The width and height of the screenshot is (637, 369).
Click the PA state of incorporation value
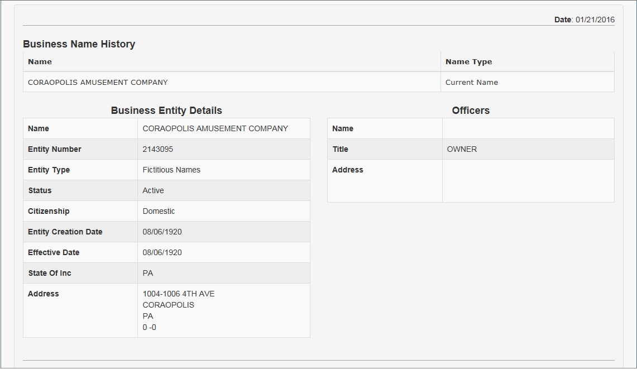[147, 273]
